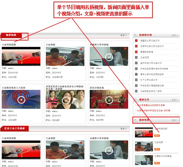The height and width of the screenshot is (167, 183).
Task: Play the 工会服务站庆三八活动 video
Action: (x=21, y=100)
